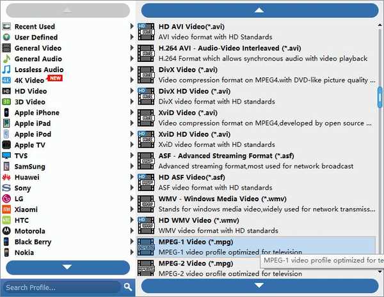Click the Apple iPod device icon
This screenshot has height=297, width=384.
(6, 134)
